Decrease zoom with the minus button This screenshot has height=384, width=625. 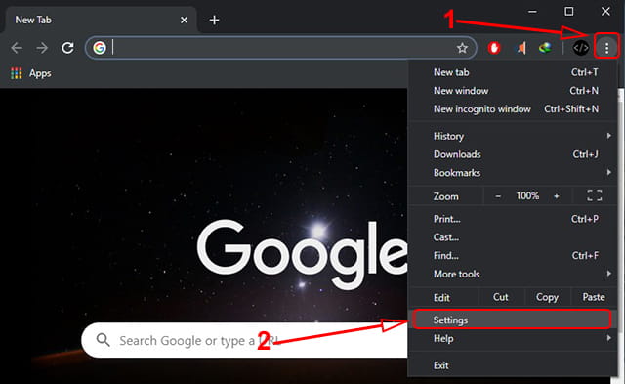point(498,195)
